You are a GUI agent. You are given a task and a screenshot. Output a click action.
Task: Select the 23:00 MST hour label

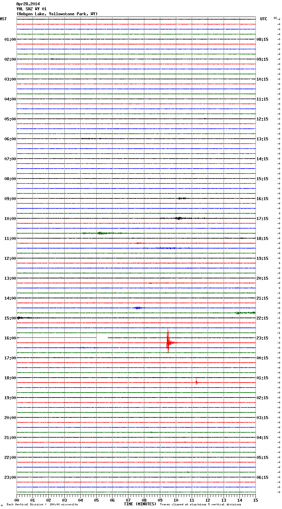[10, 477]
